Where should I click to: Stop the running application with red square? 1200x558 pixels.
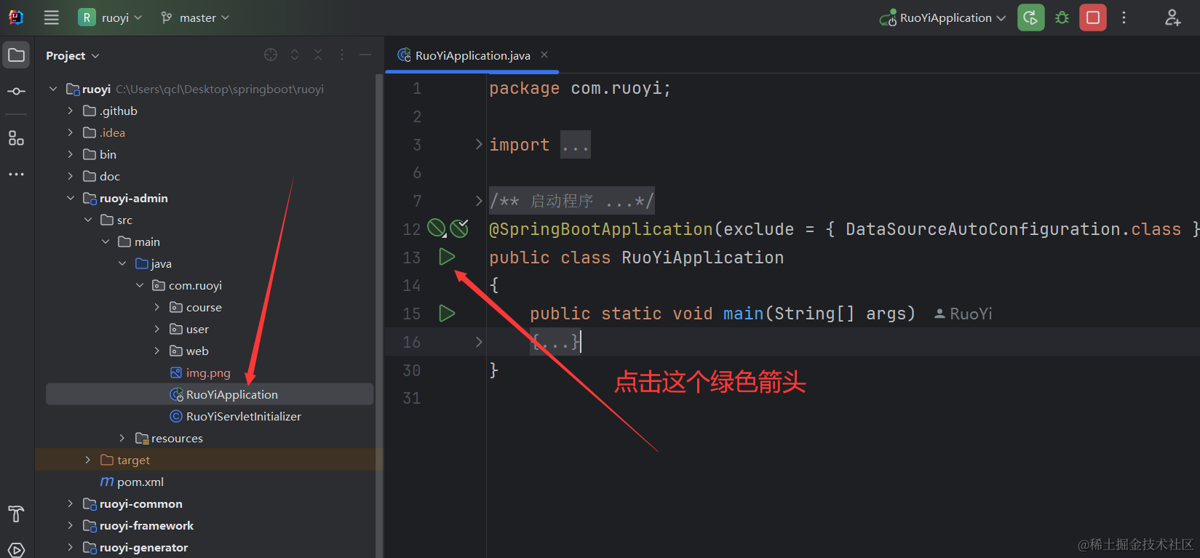(1092, 18)
